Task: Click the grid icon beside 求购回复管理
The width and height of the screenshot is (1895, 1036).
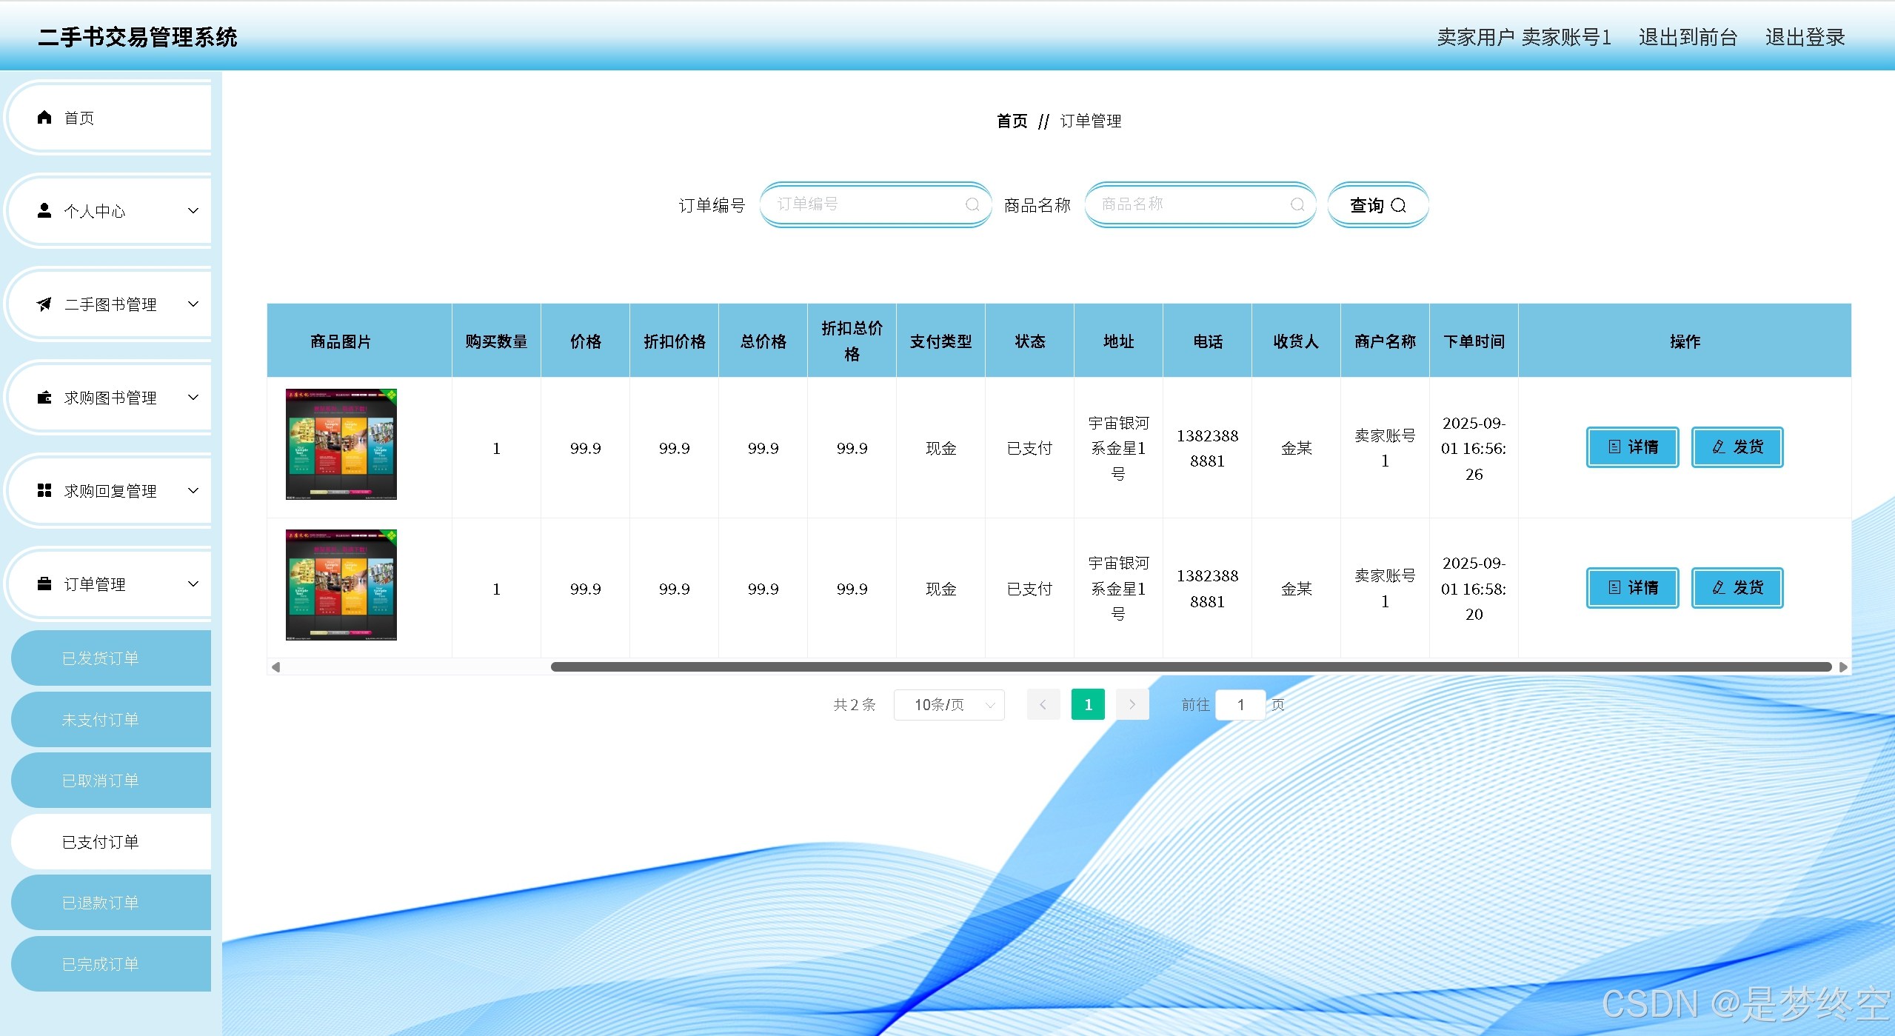Action: (x=44, y=490)
